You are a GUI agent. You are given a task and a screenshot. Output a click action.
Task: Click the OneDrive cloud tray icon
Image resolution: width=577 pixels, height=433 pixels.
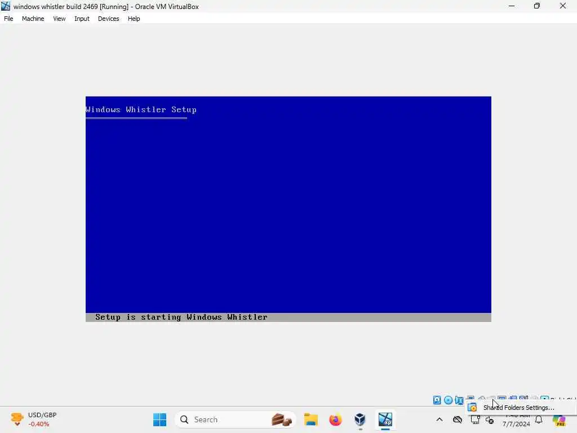pyautogui.click(x=458, y=419)
